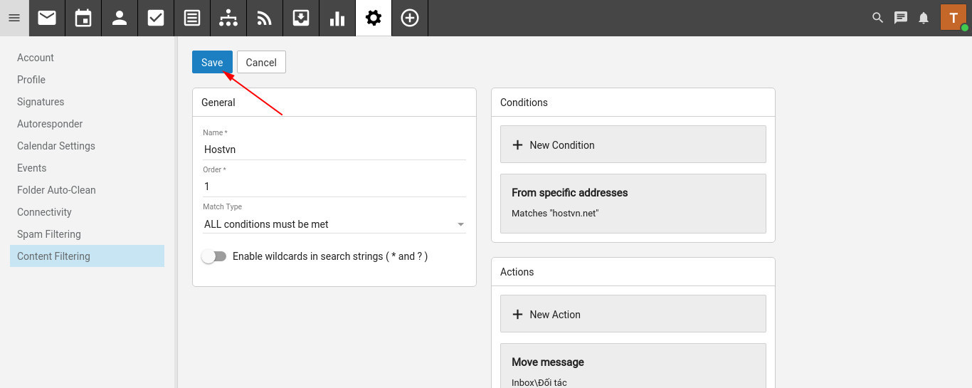The height and width of the screenshot is (388, 972).
Task: Click the notifications bell icon
Action: 924,18
